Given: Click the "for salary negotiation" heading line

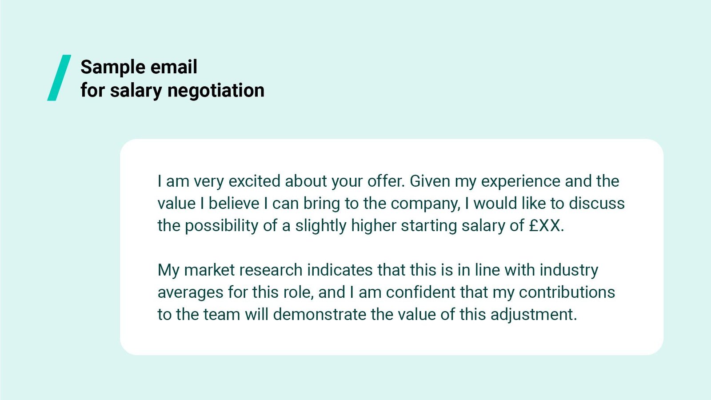Looking at the screenshot, I should click(x=172, y=90).
